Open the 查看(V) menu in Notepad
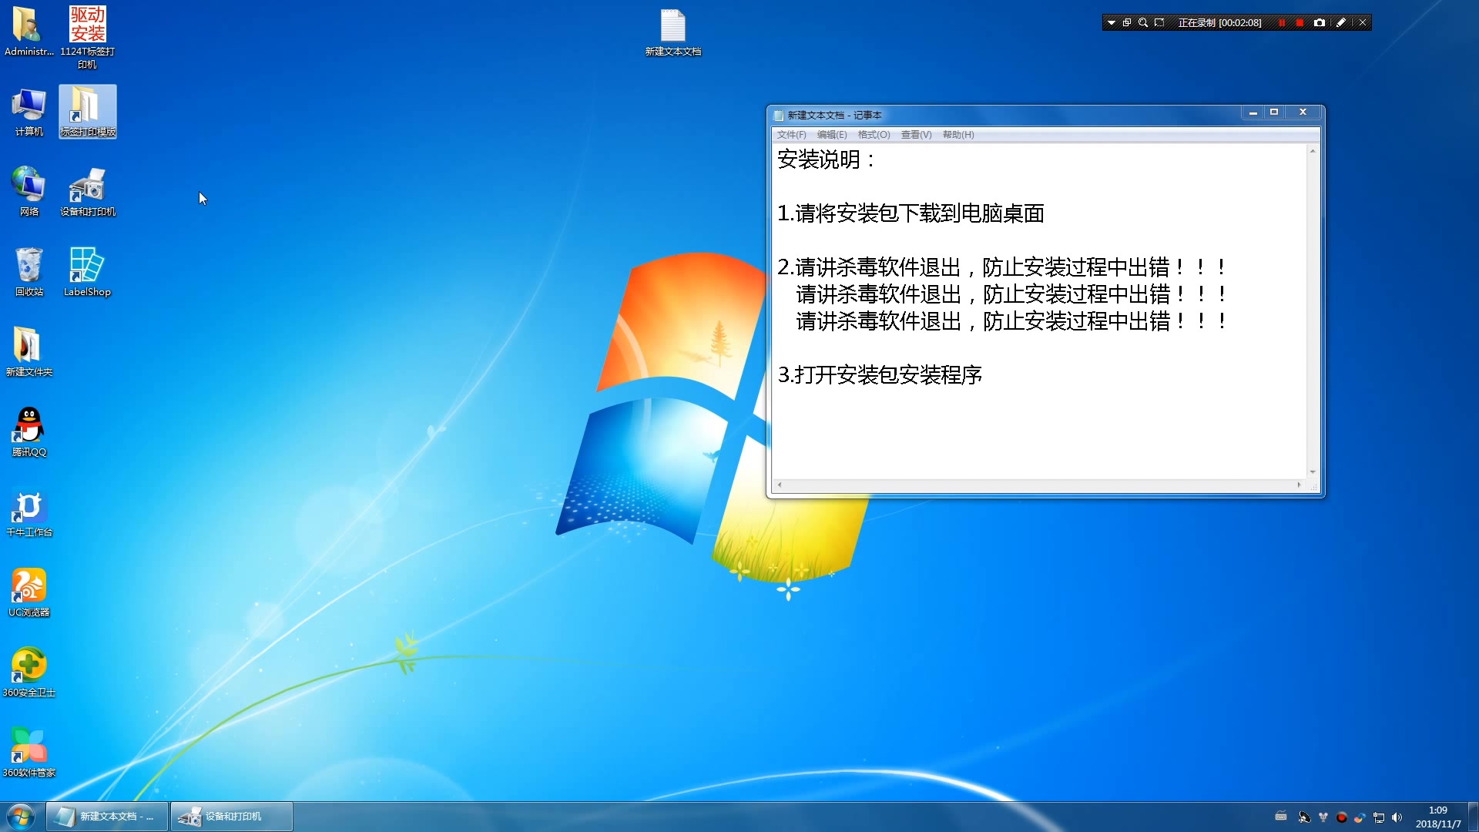The height and width of the screenshot is (832, 1479). 916,135
